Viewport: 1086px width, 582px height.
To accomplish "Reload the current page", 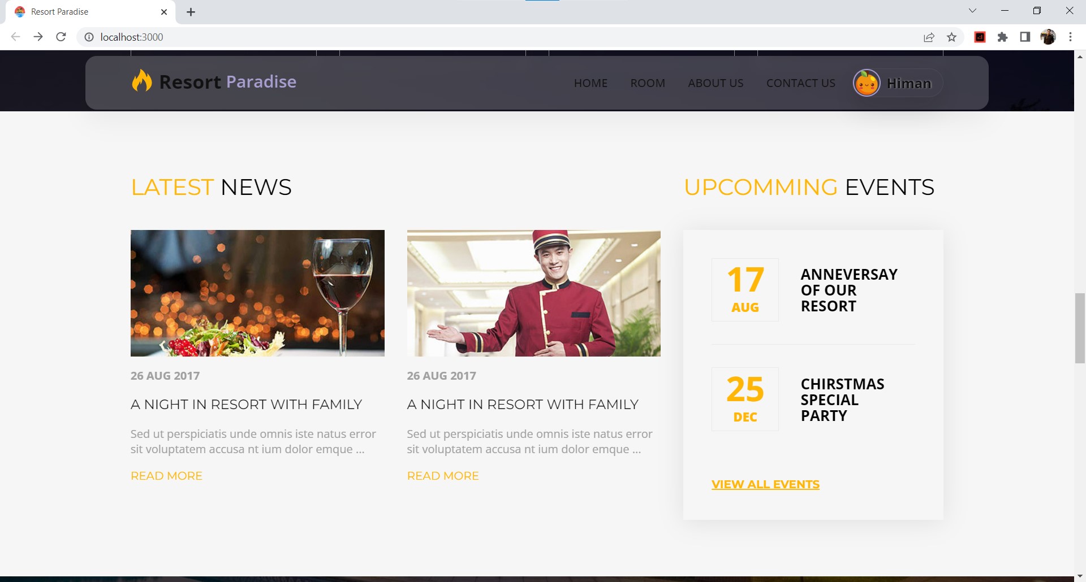I will coord(61,37).
